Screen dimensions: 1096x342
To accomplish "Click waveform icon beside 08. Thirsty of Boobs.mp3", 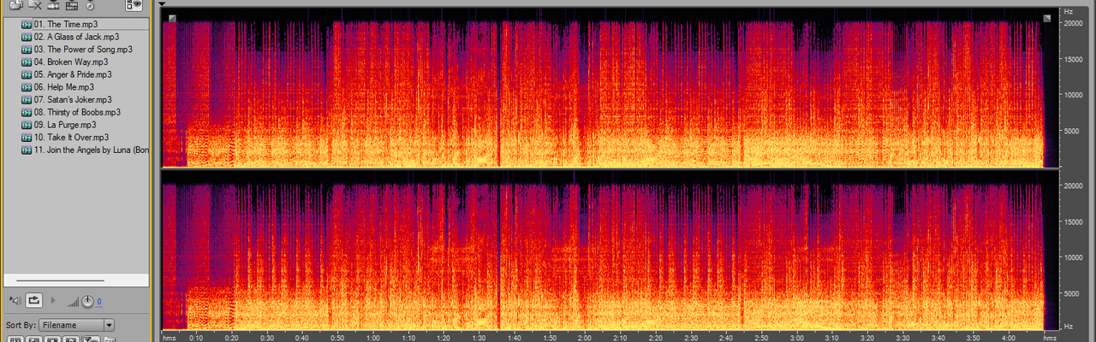I will (27, 112).
